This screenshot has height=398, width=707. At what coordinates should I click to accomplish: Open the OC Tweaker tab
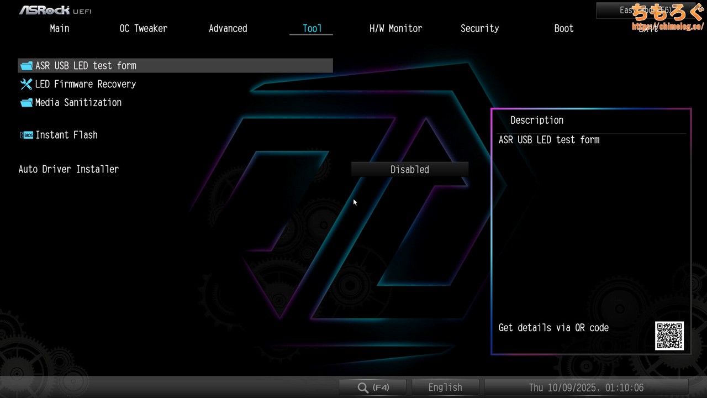(x=143, y=29)
